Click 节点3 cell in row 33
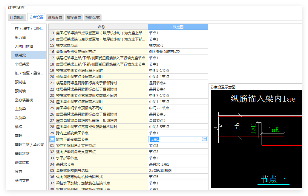Image resolution: width=308 pixels, height=196 pixels. point(178,158)
